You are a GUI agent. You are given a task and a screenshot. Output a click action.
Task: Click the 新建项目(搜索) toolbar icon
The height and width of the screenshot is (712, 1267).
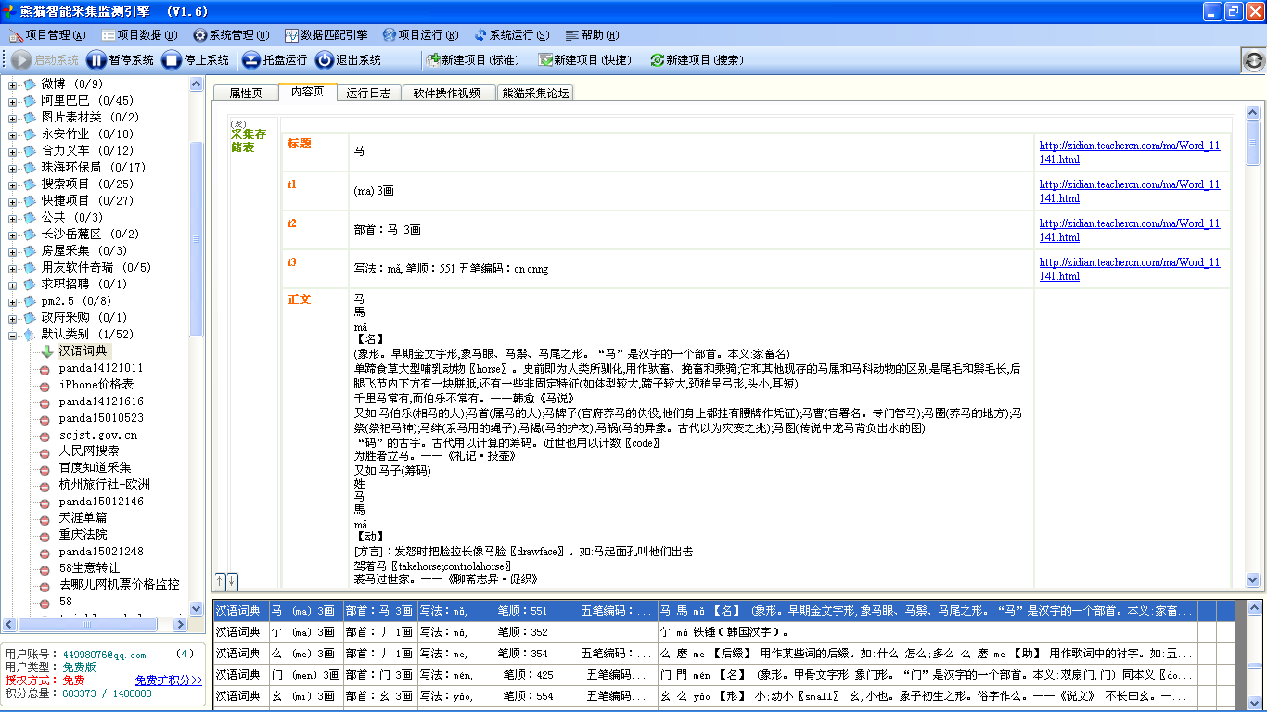tap(657, 60)
